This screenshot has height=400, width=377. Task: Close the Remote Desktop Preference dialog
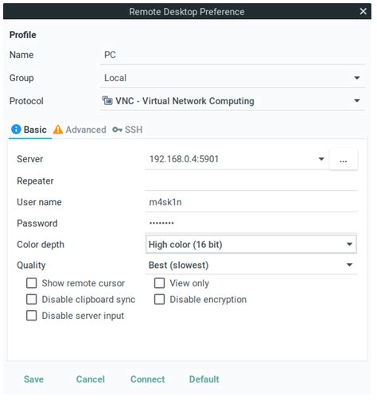363,11
